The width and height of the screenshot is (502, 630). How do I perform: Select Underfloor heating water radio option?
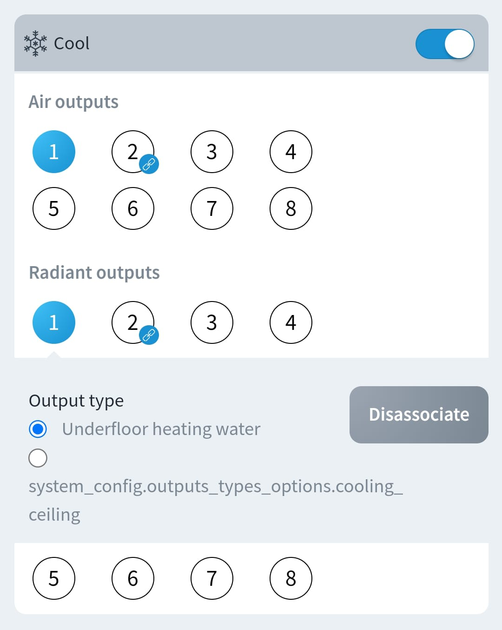tap(38, 429)
